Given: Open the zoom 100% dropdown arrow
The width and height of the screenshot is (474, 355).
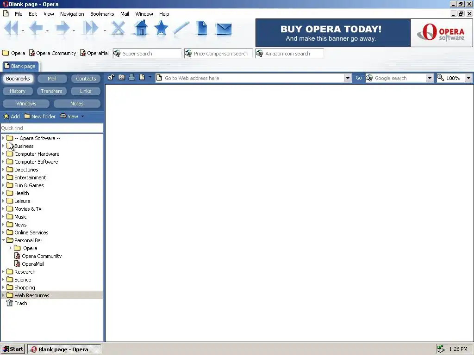Looking at the screenshot, I should [468, 78].
